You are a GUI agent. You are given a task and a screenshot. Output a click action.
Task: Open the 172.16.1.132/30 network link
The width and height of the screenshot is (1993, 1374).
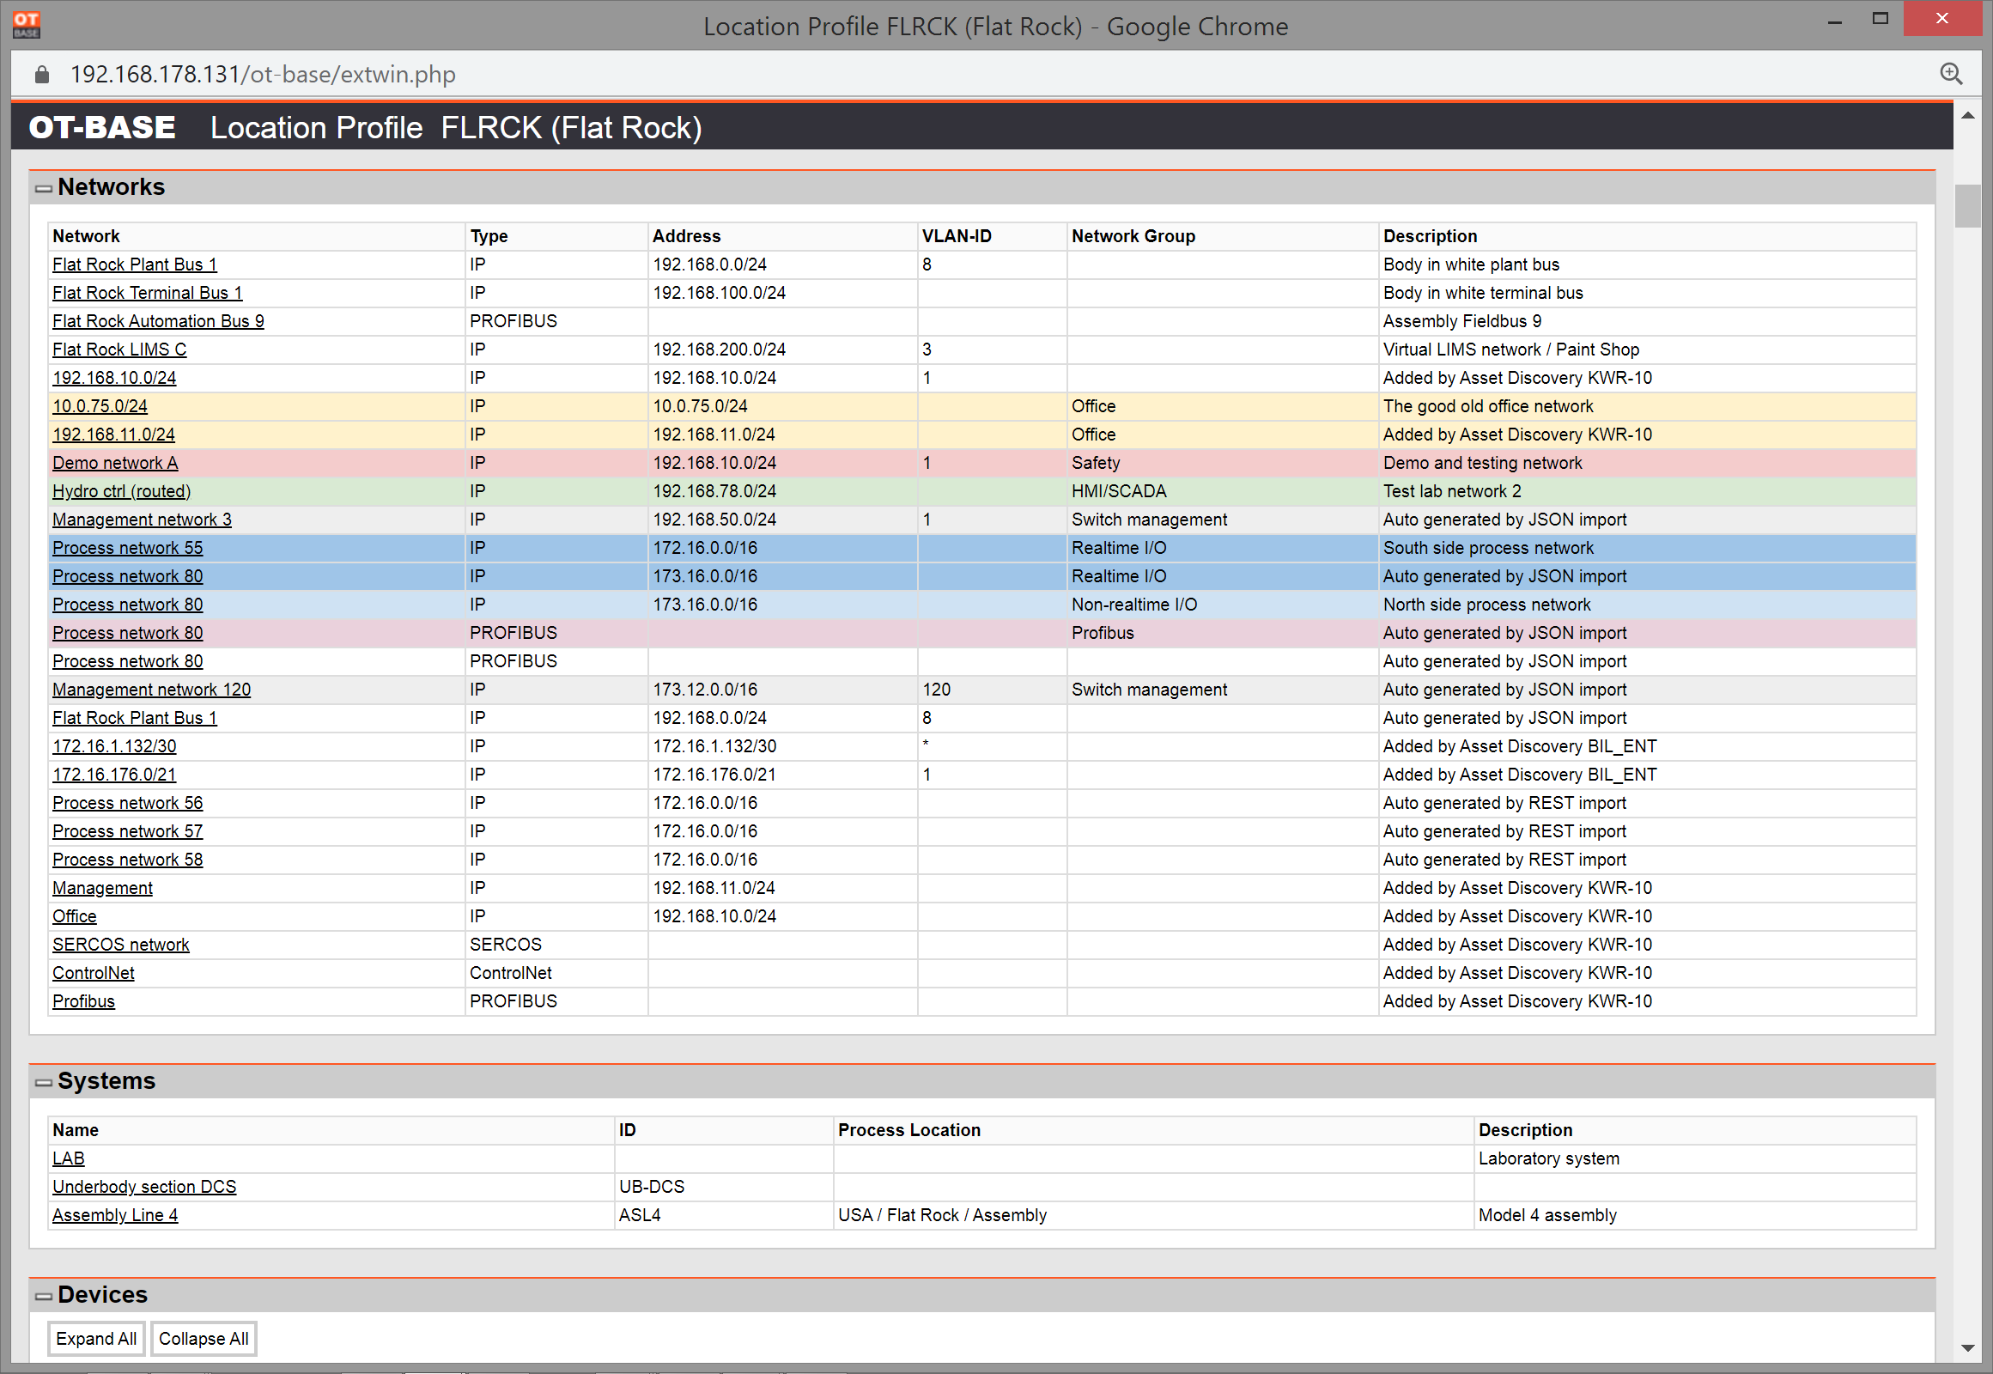[114, 746]
